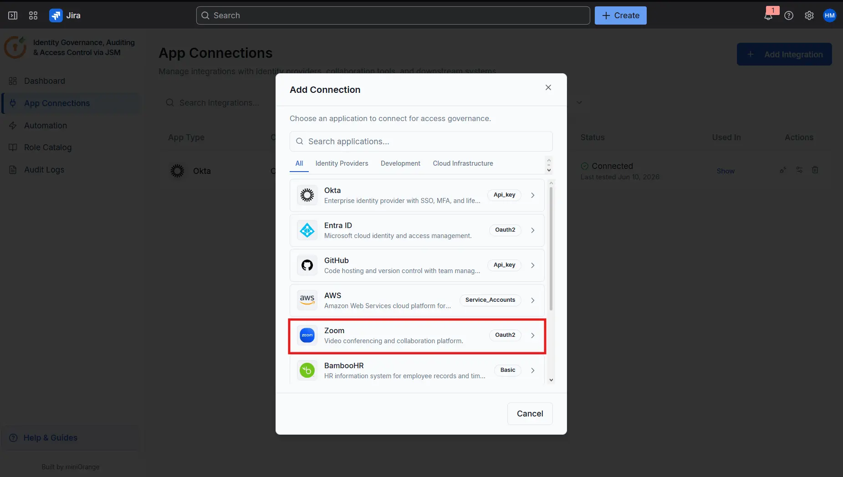Viewport: 843px width, 477px height.
Task: Switch to the Identity Providers tab
Action: (x=342, y=163)
